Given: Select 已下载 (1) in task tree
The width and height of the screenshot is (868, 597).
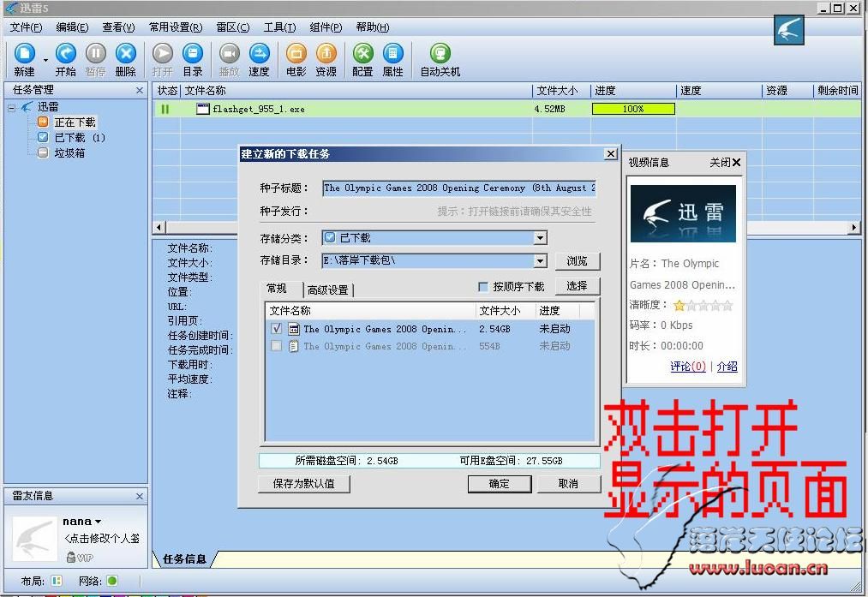Looking at the screenshot, I should coord(80,138).
